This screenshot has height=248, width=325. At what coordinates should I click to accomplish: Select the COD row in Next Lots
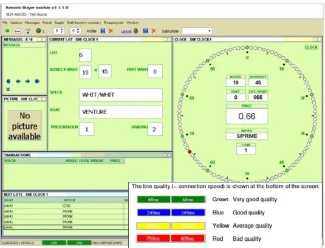pyautogui.click(x=66, y=206)
